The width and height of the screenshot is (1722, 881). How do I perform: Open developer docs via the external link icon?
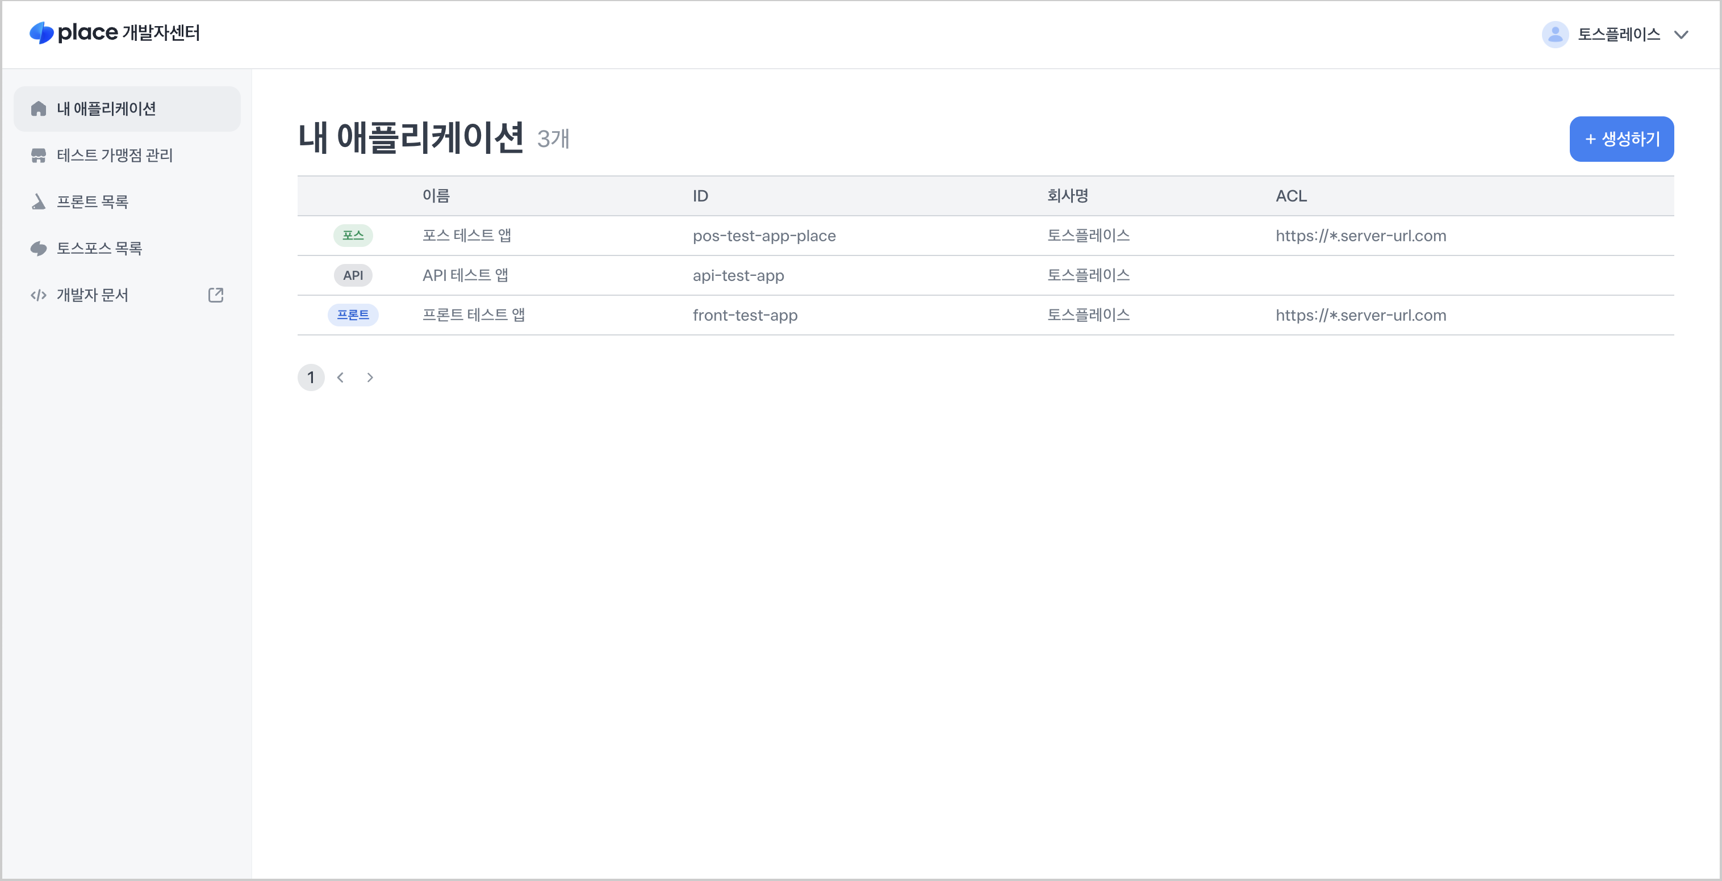[x=215, y=295]
